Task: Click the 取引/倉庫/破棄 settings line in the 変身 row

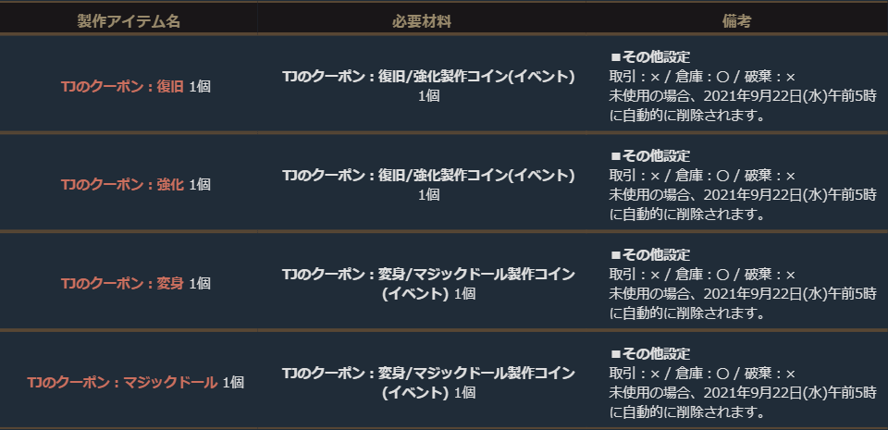Action: (703, 274)
